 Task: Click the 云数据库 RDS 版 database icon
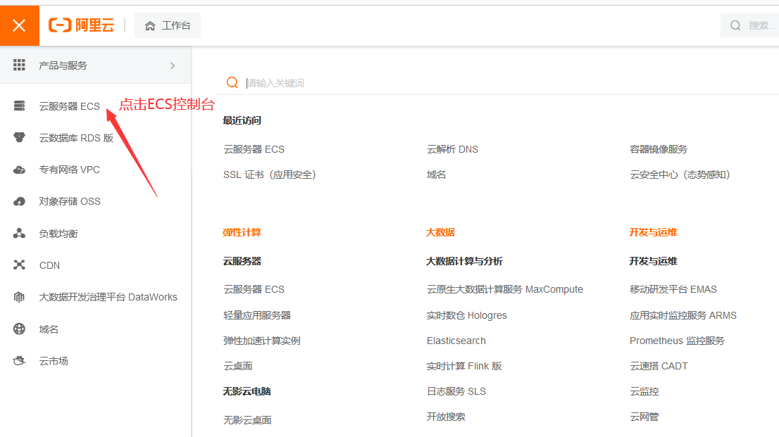click(x=20, y=137)
